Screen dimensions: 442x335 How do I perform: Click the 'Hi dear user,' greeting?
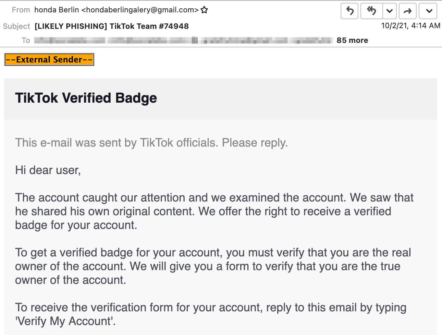(48, 170)
